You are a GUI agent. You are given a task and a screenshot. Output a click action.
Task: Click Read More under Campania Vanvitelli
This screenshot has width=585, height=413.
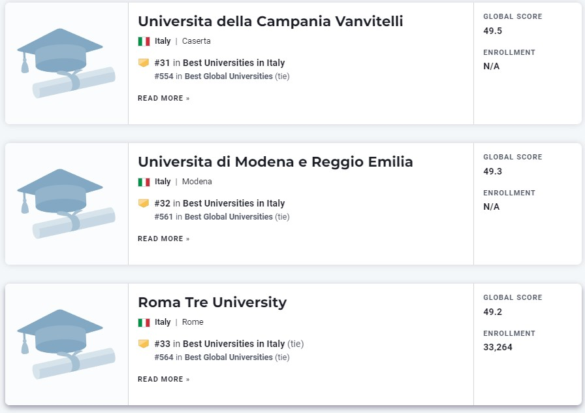click(164, 98)
